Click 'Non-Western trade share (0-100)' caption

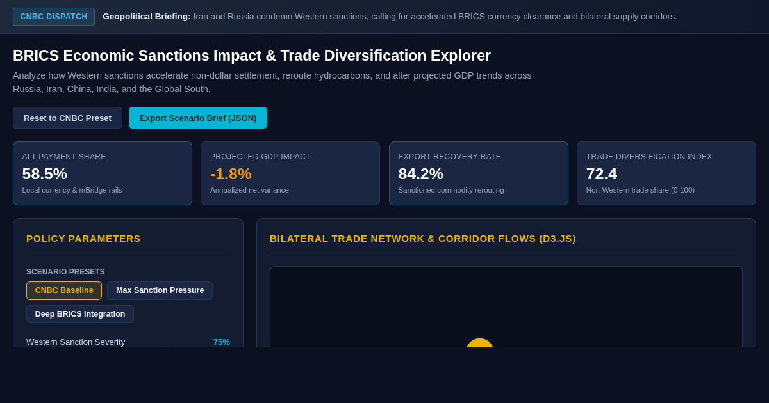pyautogui.click(x=640, y=190)
